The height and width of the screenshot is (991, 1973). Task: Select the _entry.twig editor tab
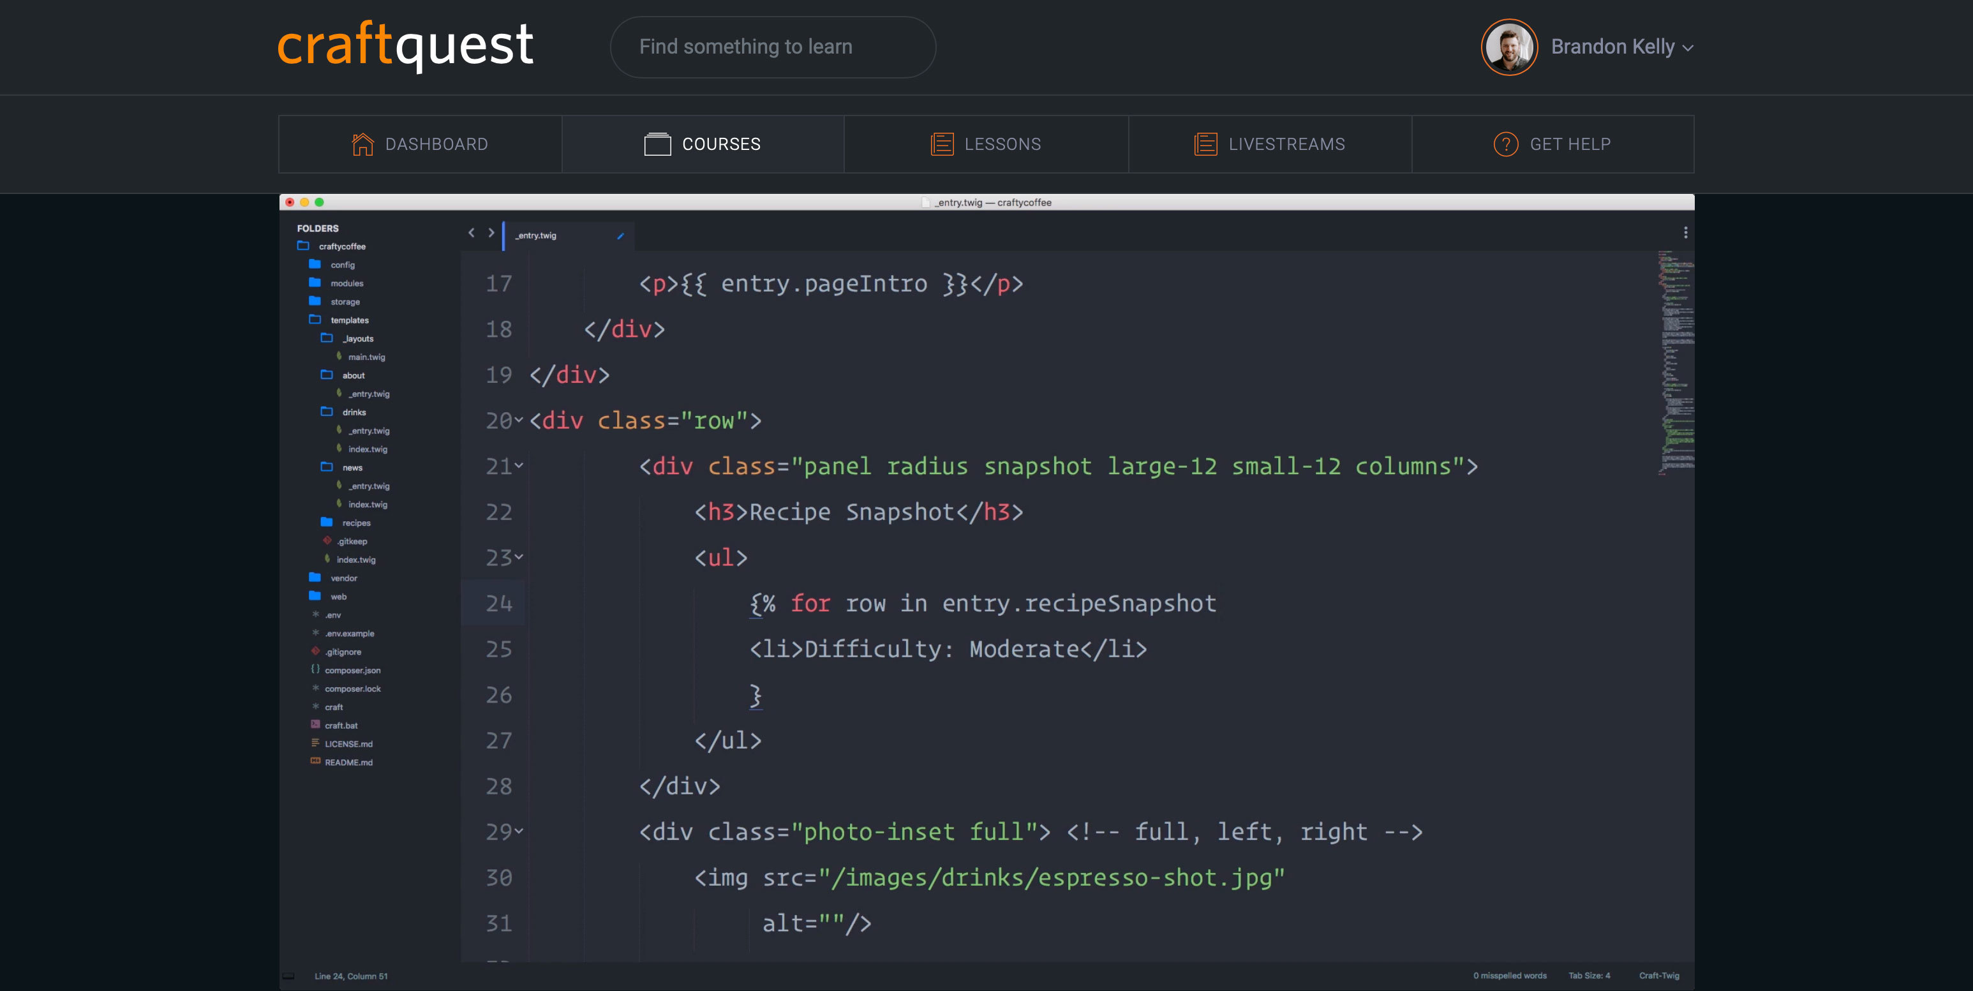(569, 235)
